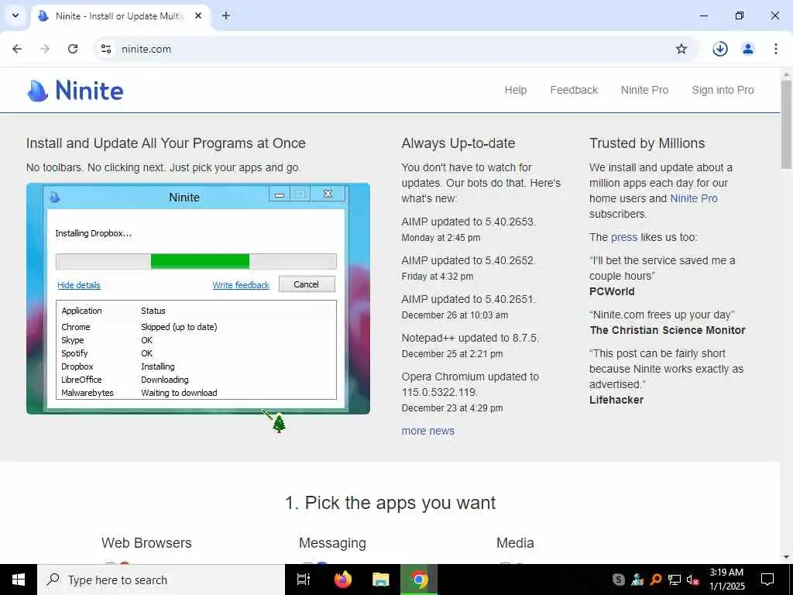793x595 pixels.
Task: Click the people tray icon
Action: click(x=637, y=580)
